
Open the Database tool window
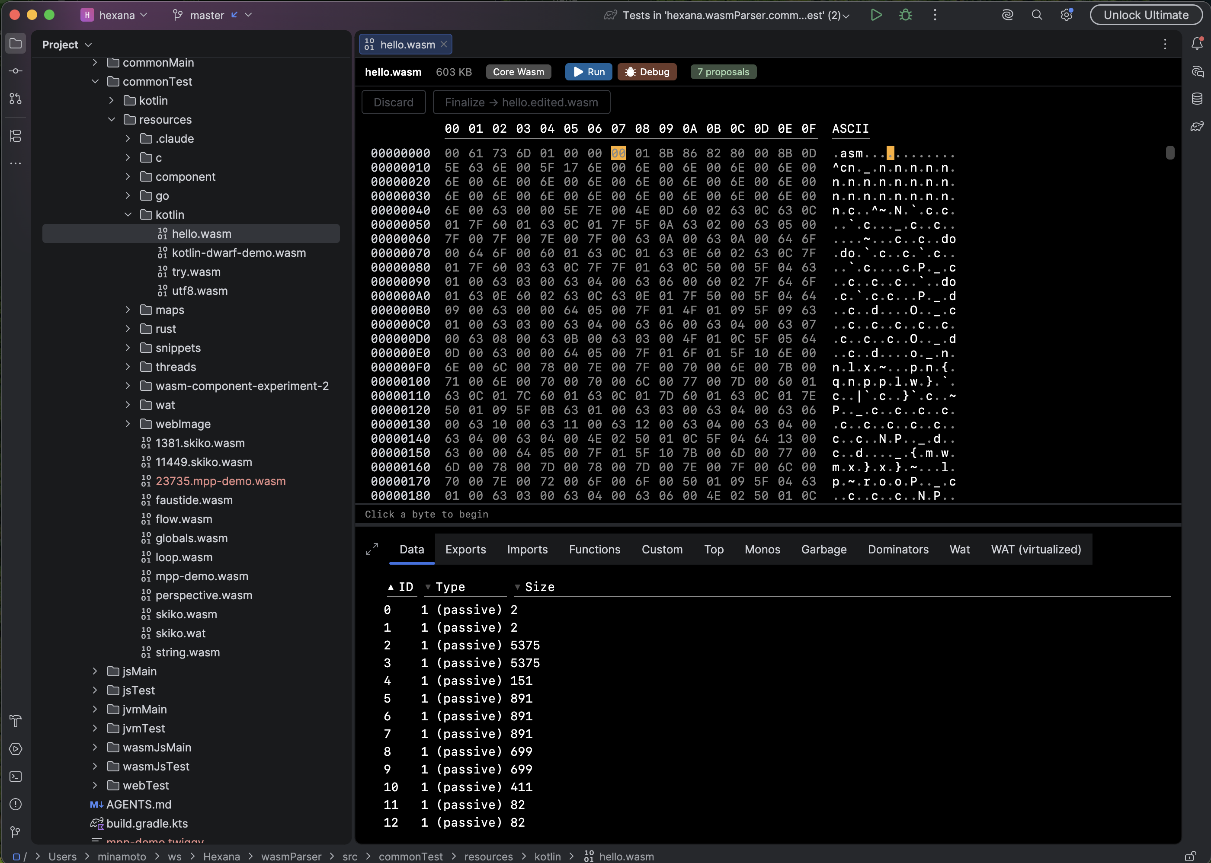[1197, 99]
